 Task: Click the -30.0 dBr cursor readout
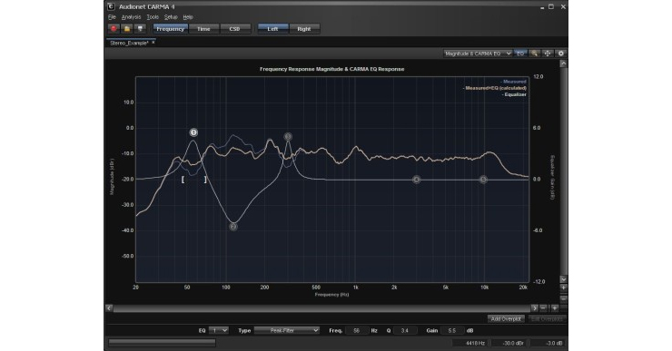click(x=509, y=343)
